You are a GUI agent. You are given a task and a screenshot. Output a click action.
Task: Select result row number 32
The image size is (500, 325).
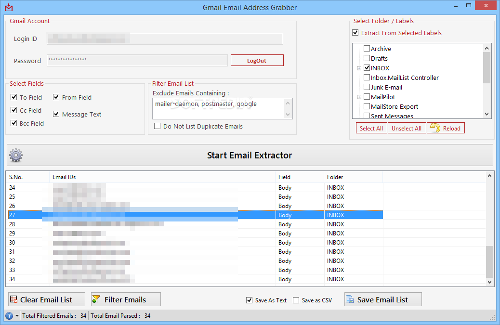point(196,260)
